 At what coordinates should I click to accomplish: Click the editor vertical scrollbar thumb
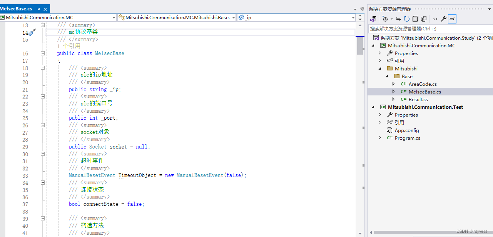[360, 45]
